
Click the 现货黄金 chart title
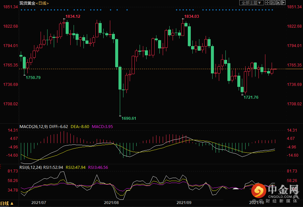point(27,3)
